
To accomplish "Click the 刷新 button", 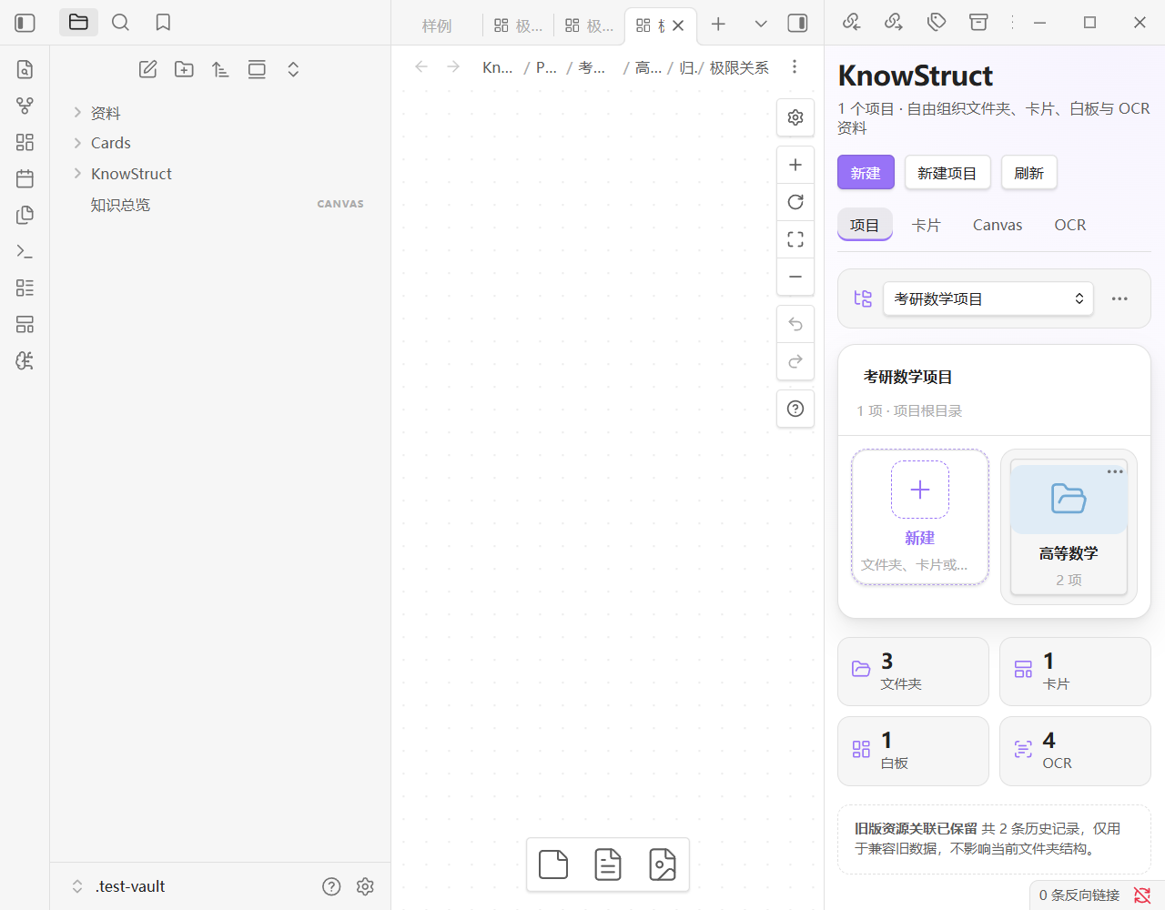I will click(x=1029, y=173).
